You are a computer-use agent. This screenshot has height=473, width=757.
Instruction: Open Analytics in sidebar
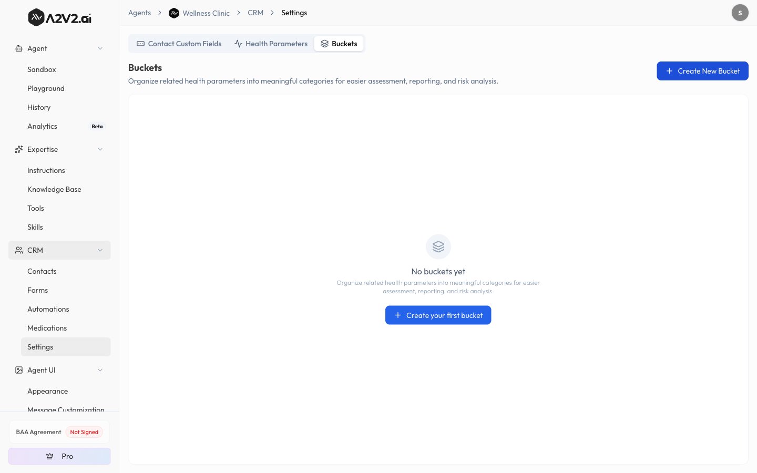(66, 126)
